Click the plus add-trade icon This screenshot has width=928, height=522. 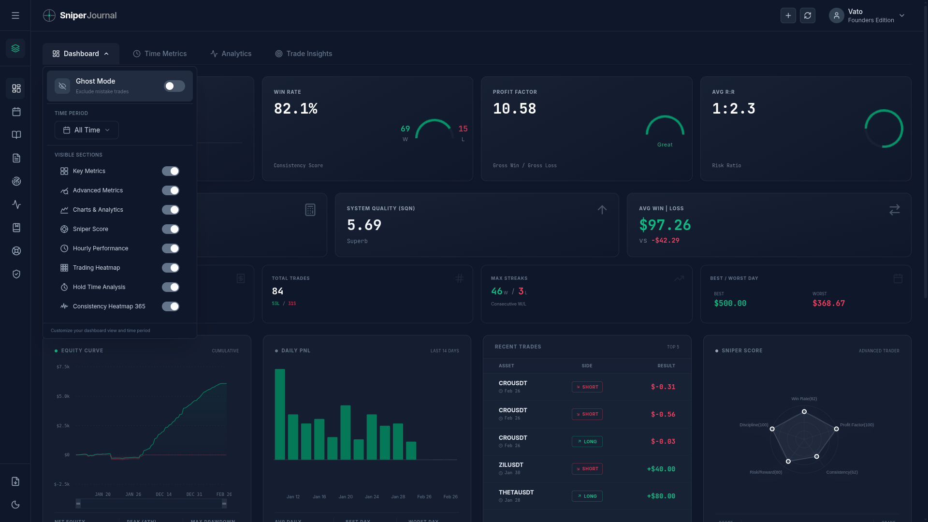pos(788,15)
